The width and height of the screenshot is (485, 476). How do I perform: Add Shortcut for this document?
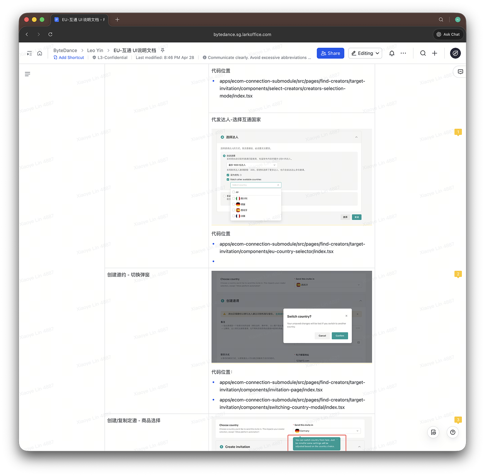[x=69, y=58]
